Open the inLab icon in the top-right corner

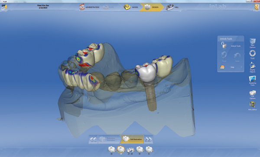click(257, 7)
